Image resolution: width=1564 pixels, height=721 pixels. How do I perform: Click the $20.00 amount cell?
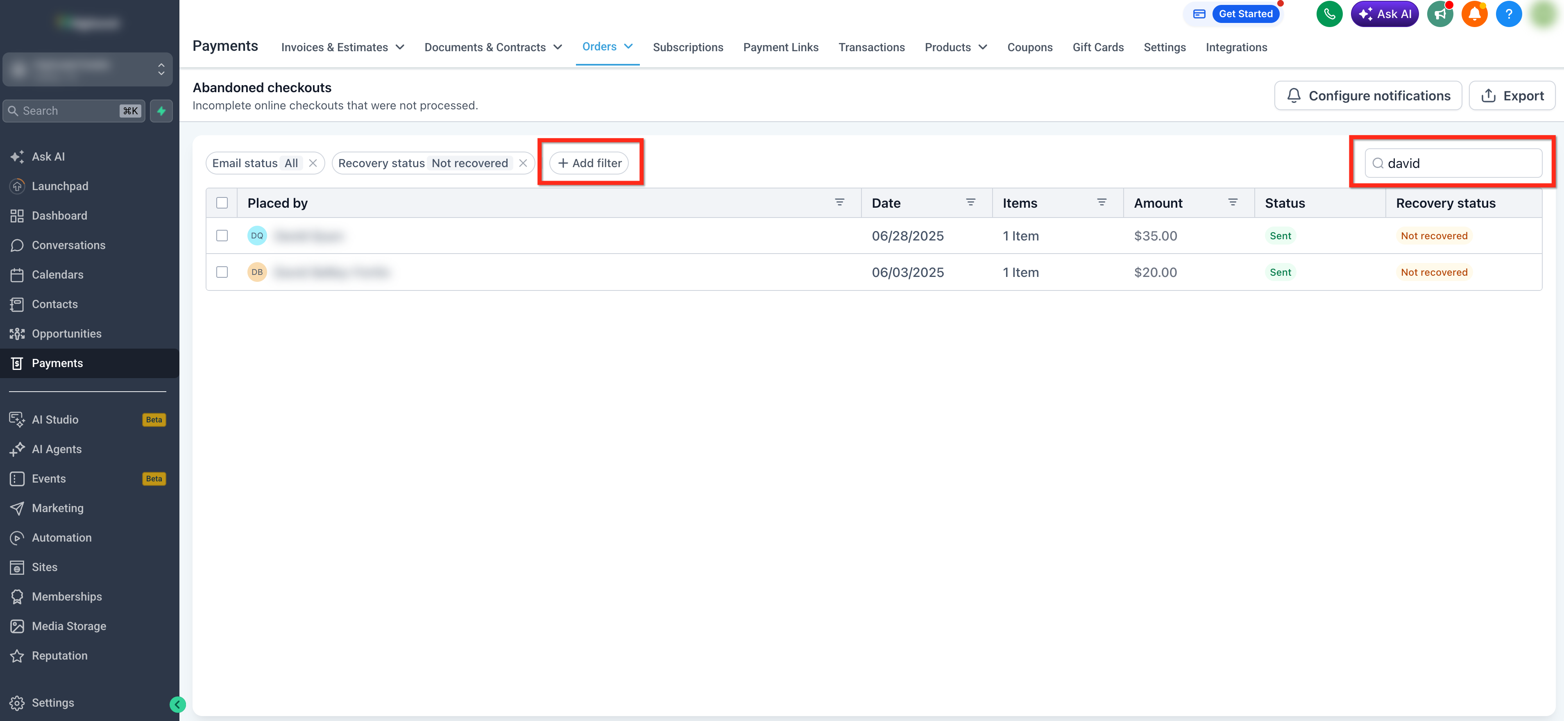pyautogui.click(x=1156, y=272)
